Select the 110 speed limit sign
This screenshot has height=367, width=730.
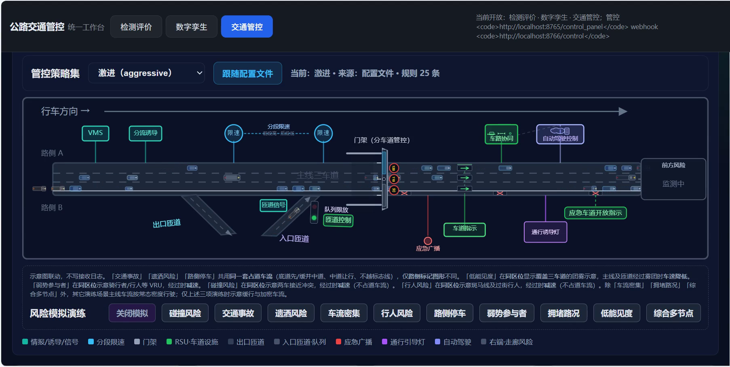[394, 179]
